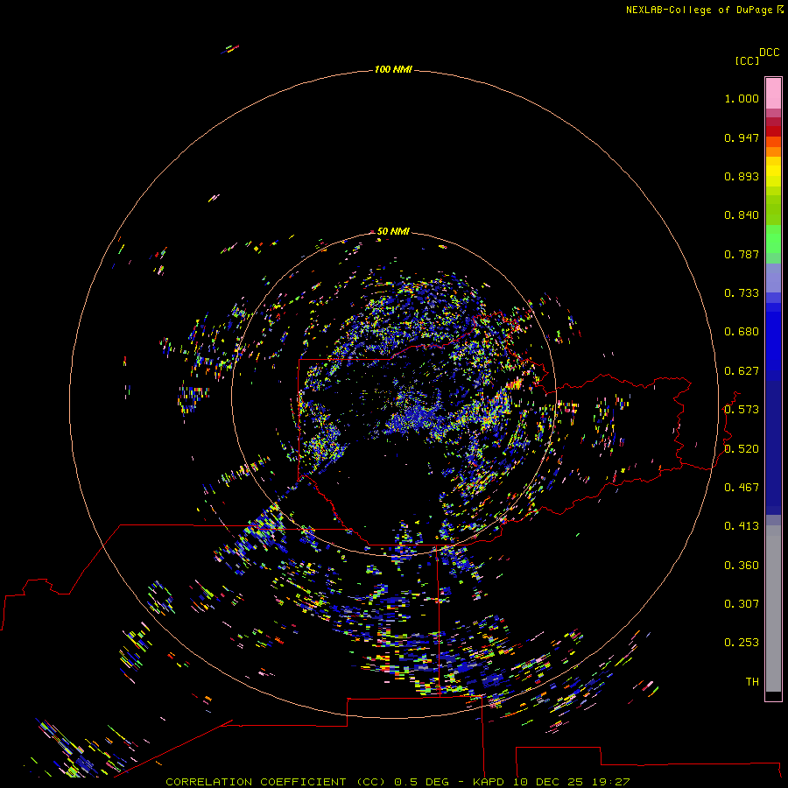Select the 0.520 legend value
The image size is (788, 788).
pos(742,449)
